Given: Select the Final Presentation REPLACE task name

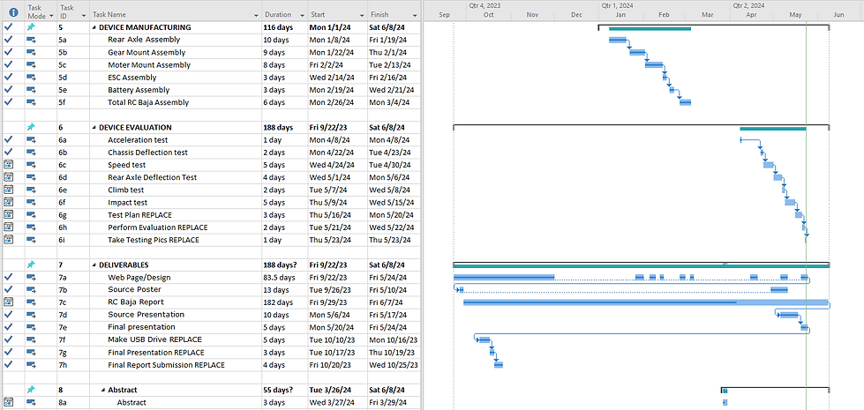Looking at the screenshot, I should coord(156,352).
